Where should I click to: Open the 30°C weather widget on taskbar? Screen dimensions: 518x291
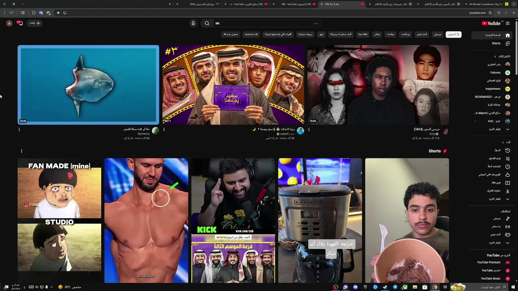click(70, 287)
